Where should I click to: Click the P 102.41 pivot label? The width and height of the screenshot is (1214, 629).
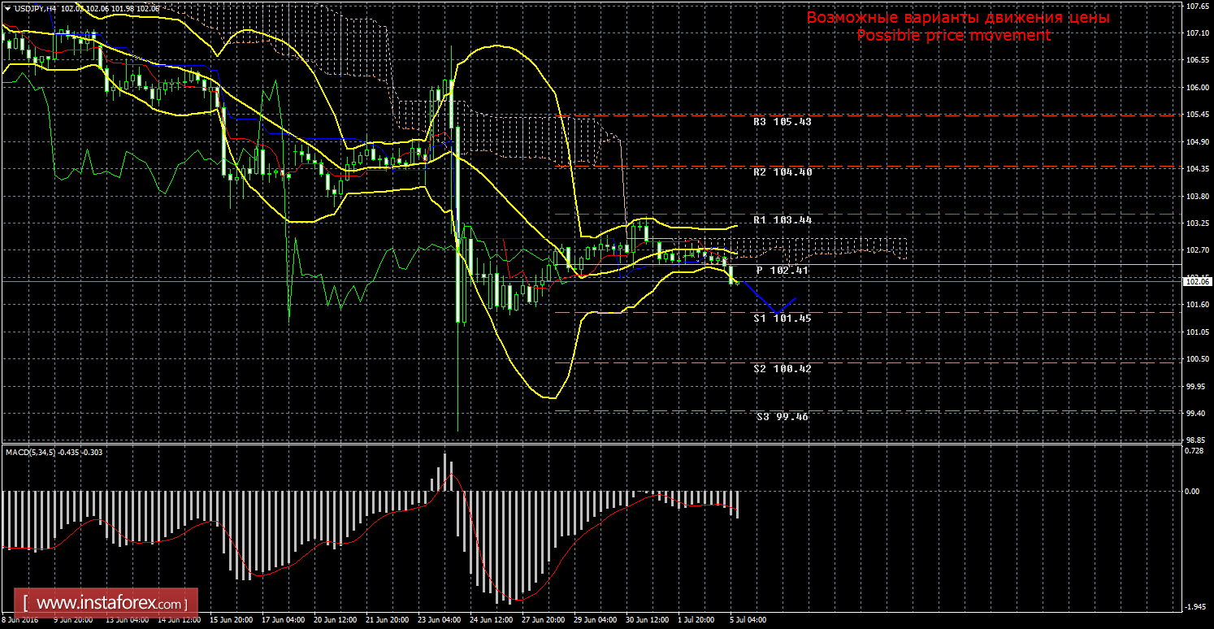(x=782, y=271)
